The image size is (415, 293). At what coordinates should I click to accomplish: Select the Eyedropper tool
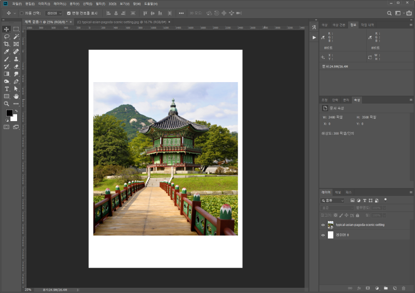pyautogui.click(x=7, y=51)
